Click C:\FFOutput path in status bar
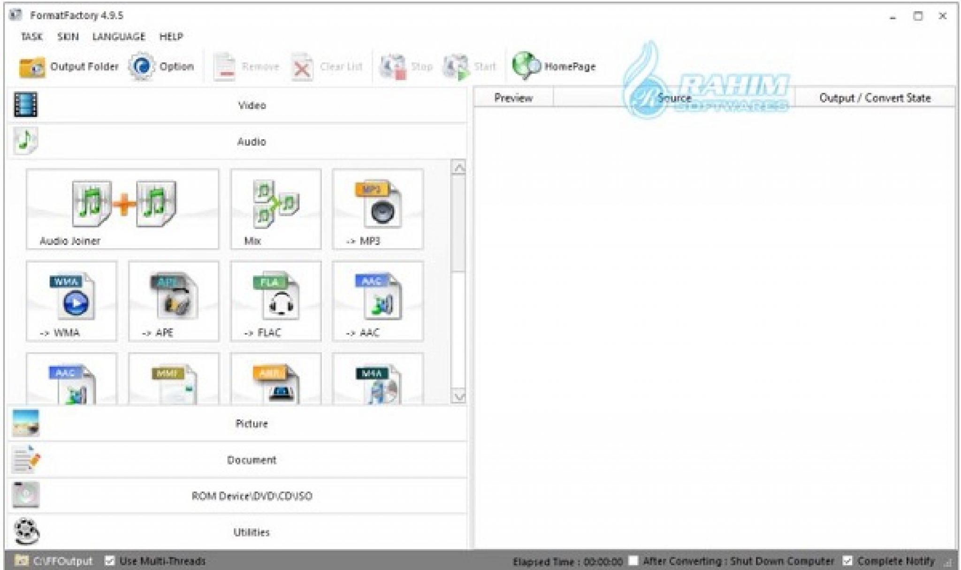Viewport: 961px width, 570px height. pos(62,561)
